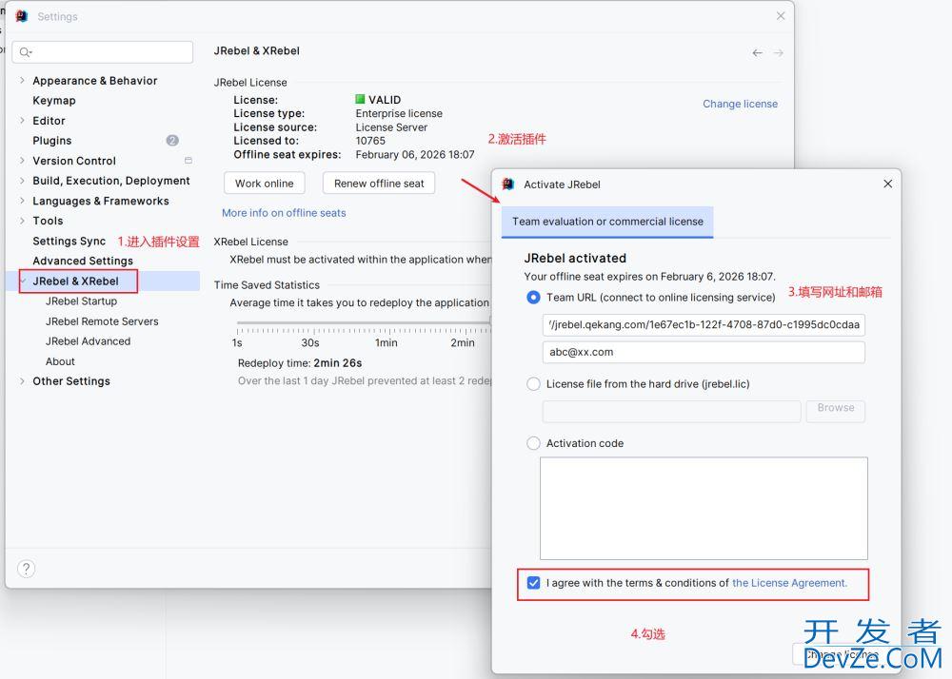This screenshot has height=679, width=952.
Task: Expand the Version Control section
Action: [x=22, y=160]
